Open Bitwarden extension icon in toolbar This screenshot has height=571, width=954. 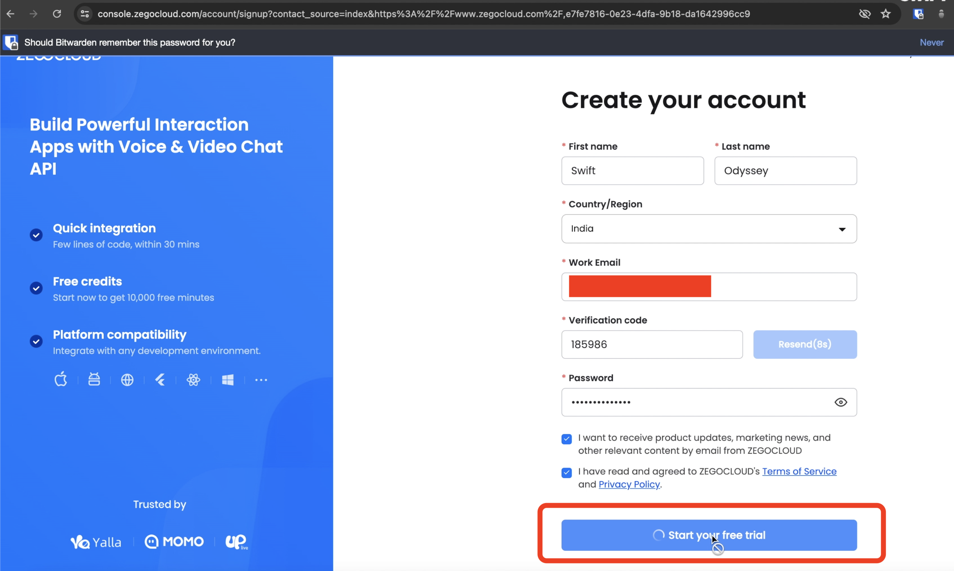tap(918, 14)
